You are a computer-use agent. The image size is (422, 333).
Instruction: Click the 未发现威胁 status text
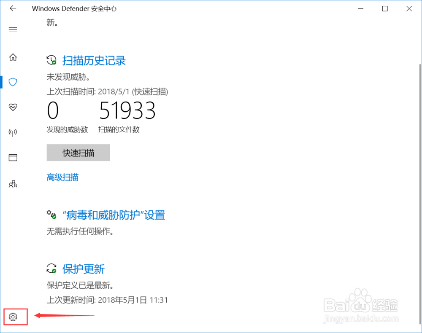click(x=68, y=77)
